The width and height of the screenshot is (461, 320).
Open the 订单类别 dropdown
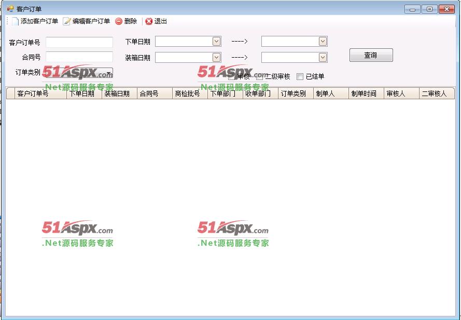[x=79, y=73]
